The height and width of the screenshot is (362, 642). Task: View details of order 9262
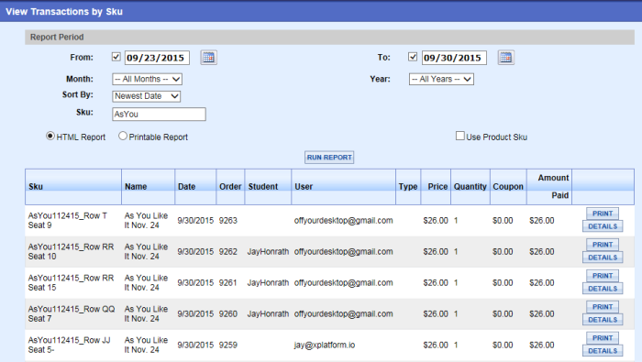click(603, 258)
